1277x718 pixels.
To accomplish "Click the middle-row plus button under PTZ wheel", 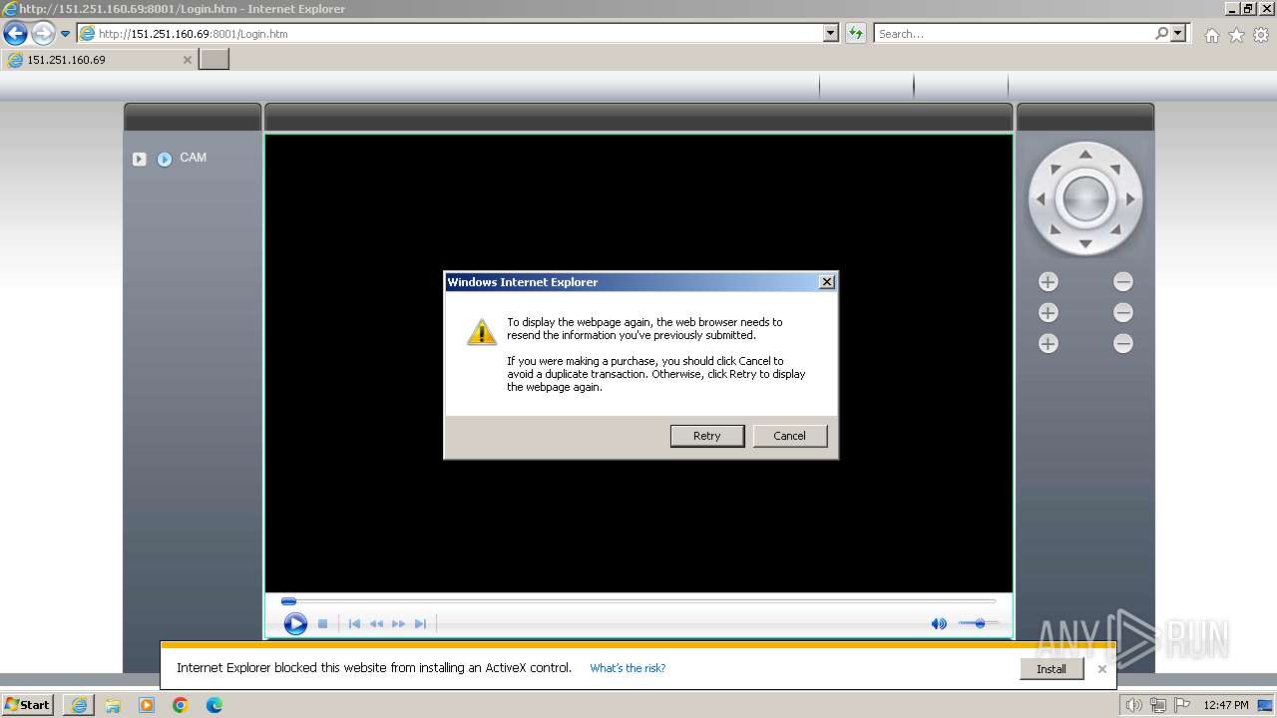I will [x=1048, y=313].
